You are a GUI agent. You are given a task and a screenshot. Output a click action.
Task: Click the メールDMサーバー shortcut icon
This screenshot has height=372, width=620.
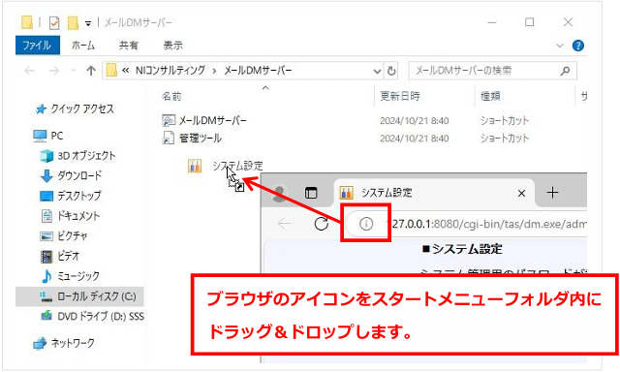(169, 120)
